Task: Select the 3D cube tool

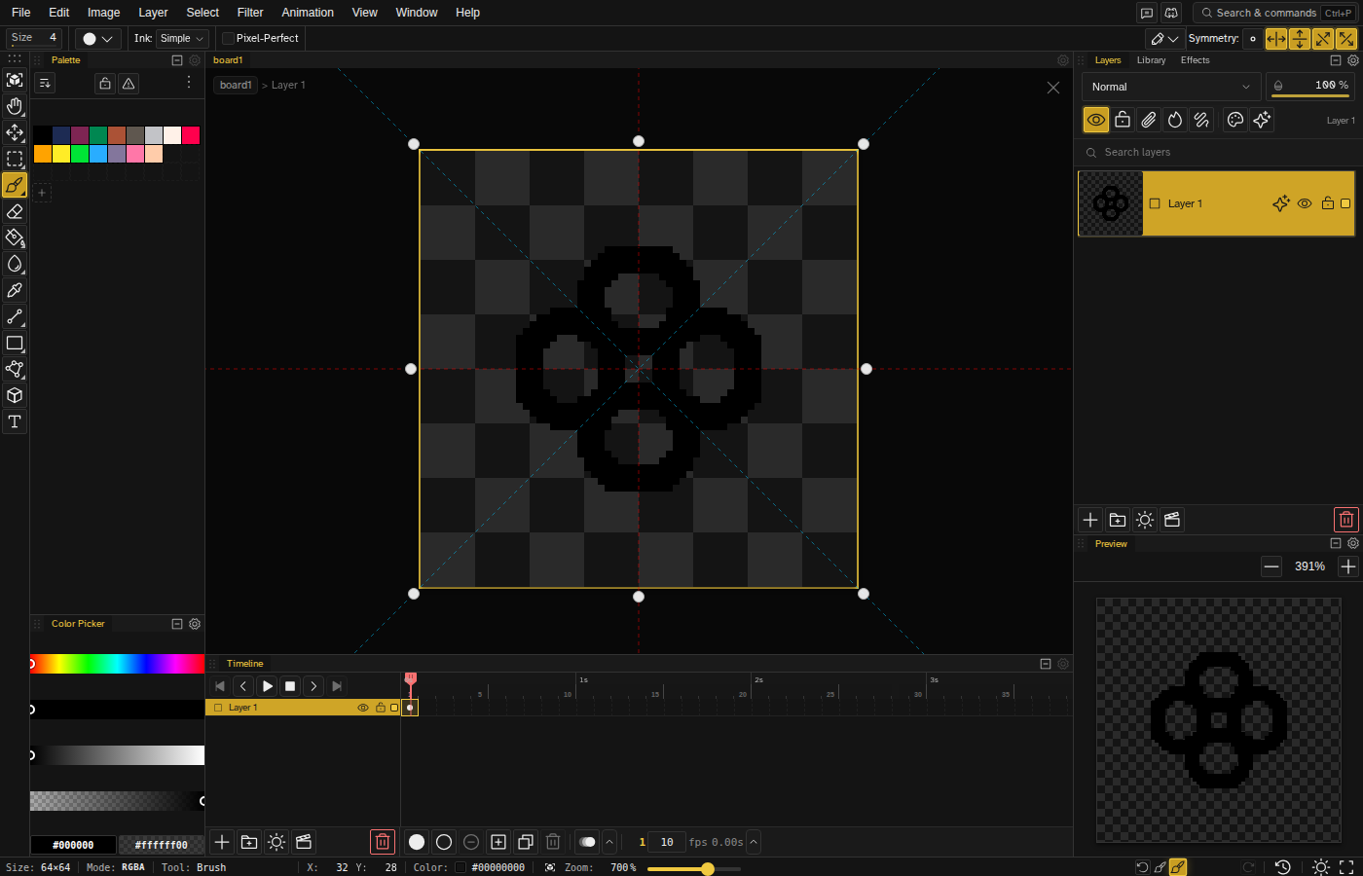Action: (x=15, y=395)
